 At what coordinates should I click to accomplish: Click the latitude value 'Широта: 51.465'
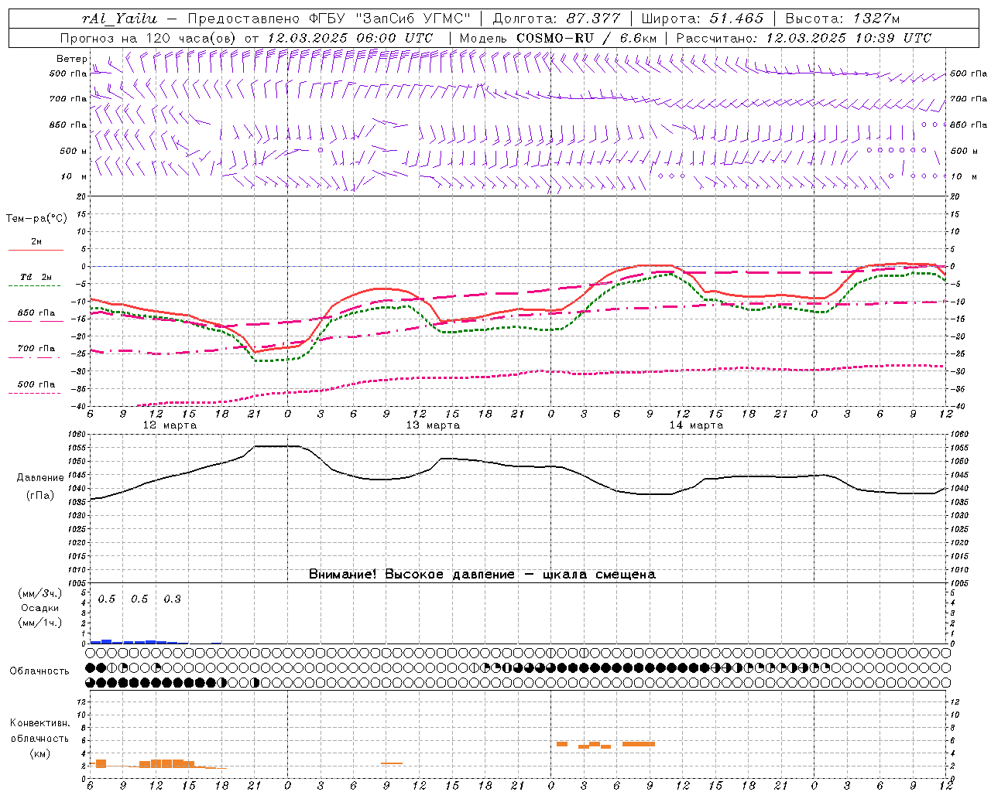click(702, 19)
